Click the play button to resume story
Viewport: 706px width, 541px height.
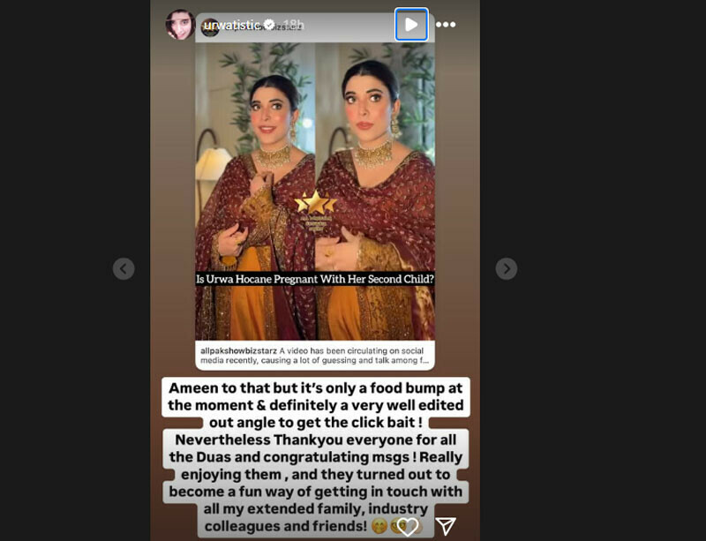pyautogui.click(x=411, y=25)
